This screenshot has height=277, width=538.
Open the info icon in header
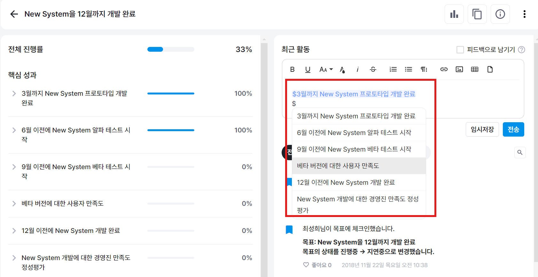(x=500, y=14)
